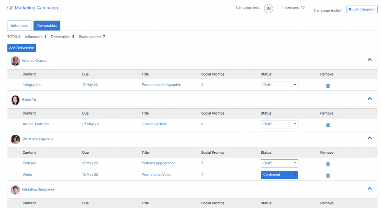Open the Promotional Infographic title link
381x208 pixels.
[x=161, y=85]
